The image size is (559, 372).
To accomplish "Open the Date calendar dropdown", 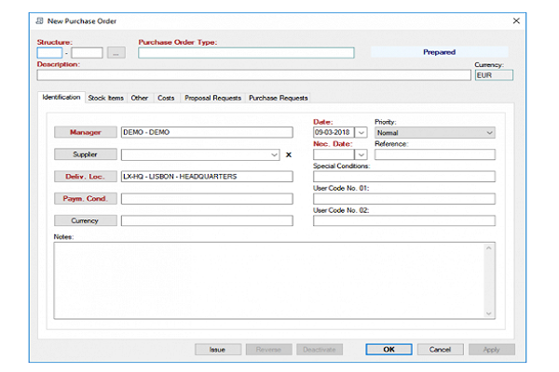I will pyautogui.click(x=361, y=133).
